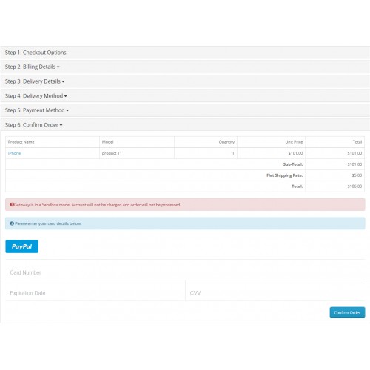Click the info icon beside card details notice
The image size is (370, 370).
click(12, 223)
